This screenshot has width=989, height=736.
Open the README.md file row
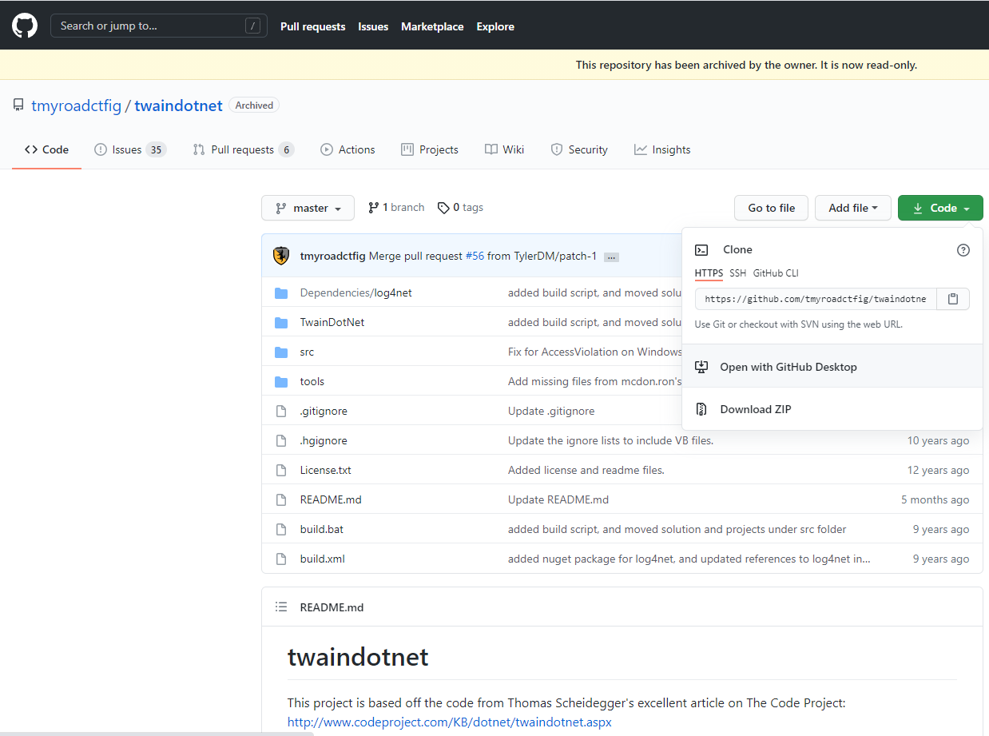(x=622, y=499)
